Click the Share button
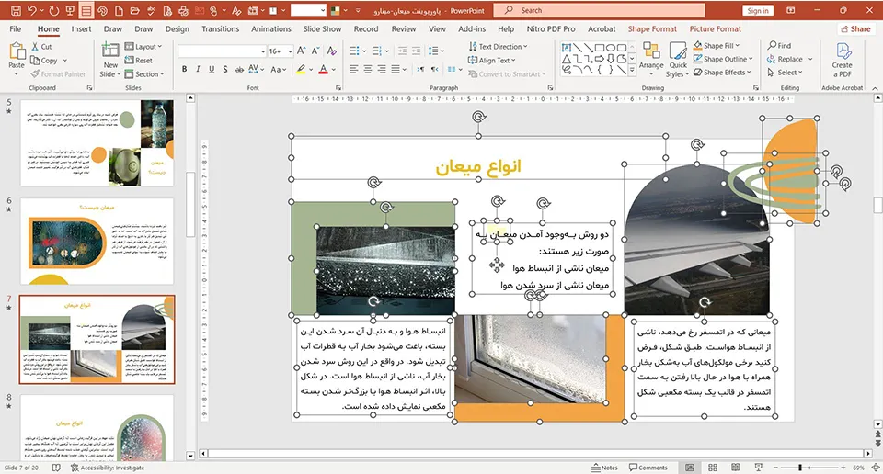This screenshot has height=474, width=883. (x=854, y=28)
